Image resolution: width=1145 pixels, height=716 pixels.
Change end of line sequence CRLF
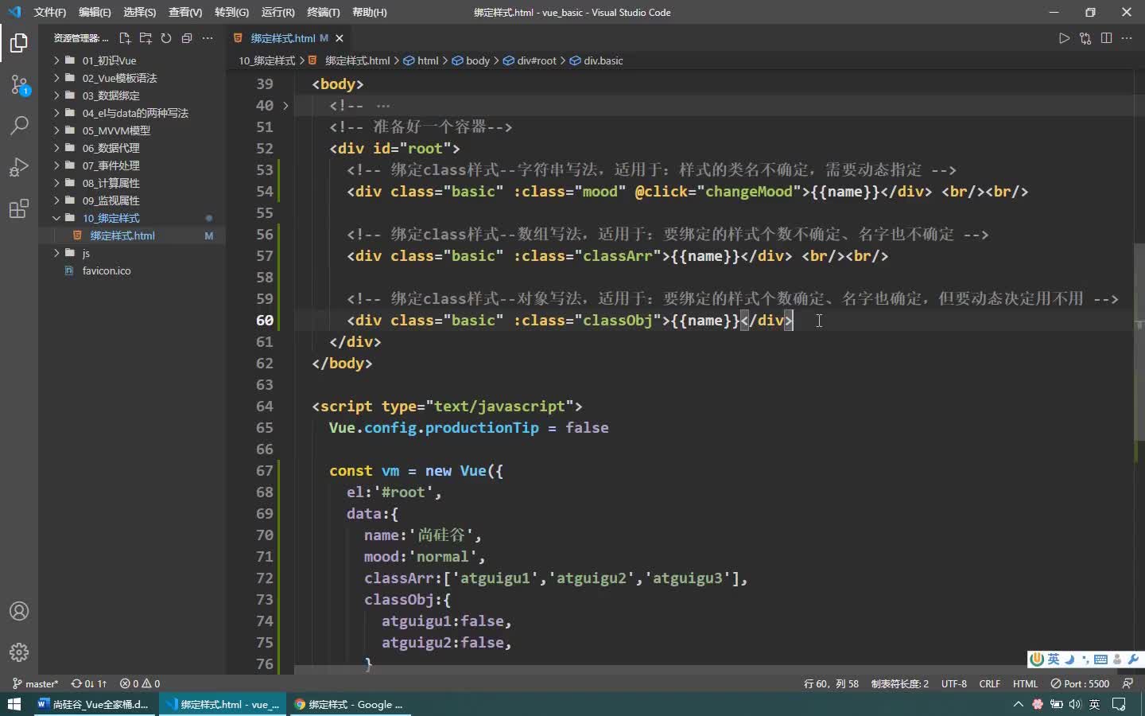tap(990, 683)
